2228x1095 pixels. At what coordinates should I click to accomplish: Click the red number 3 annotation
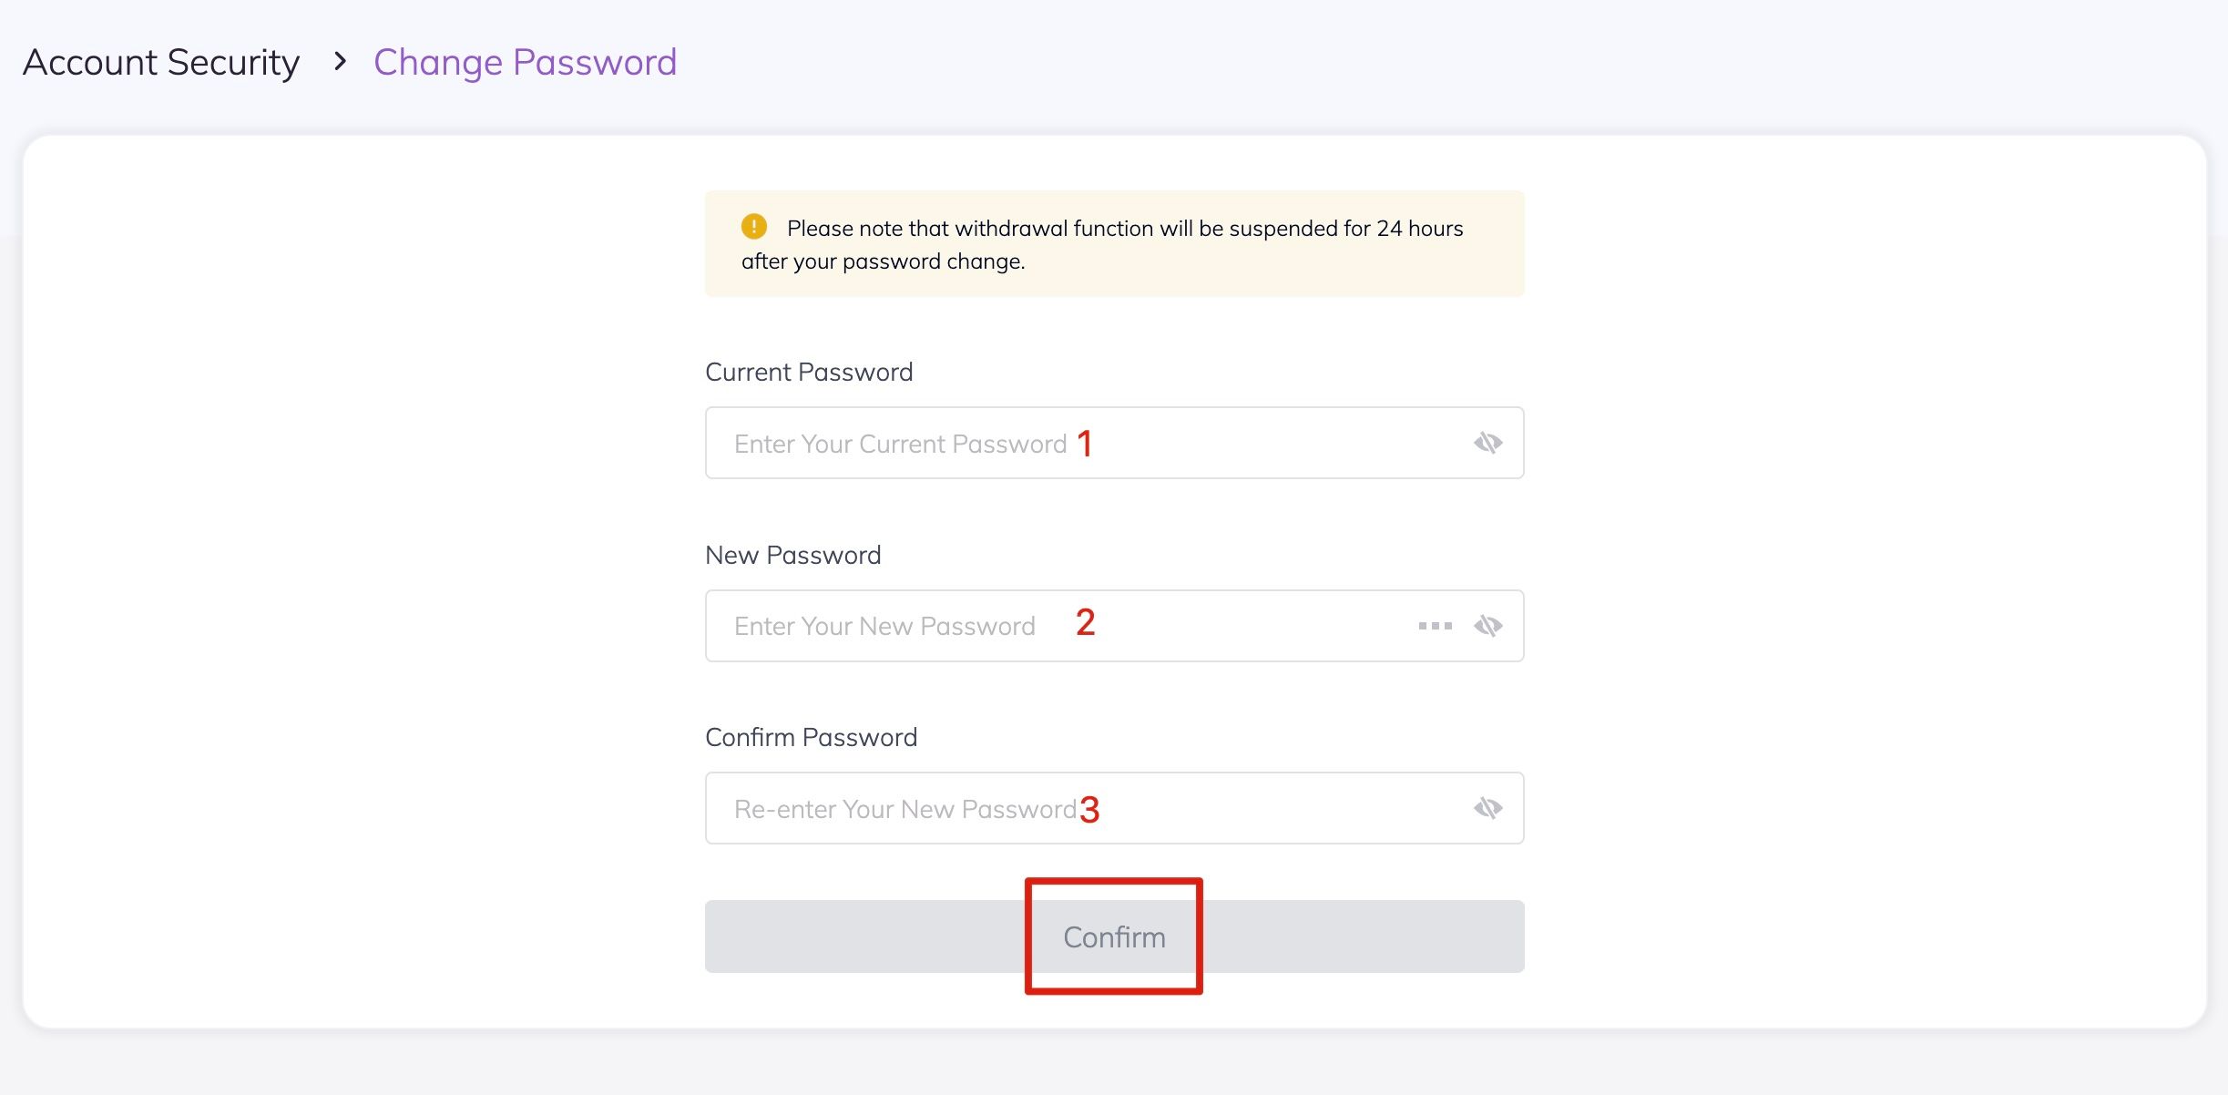pyautogui.click(x=1089, y=810)
